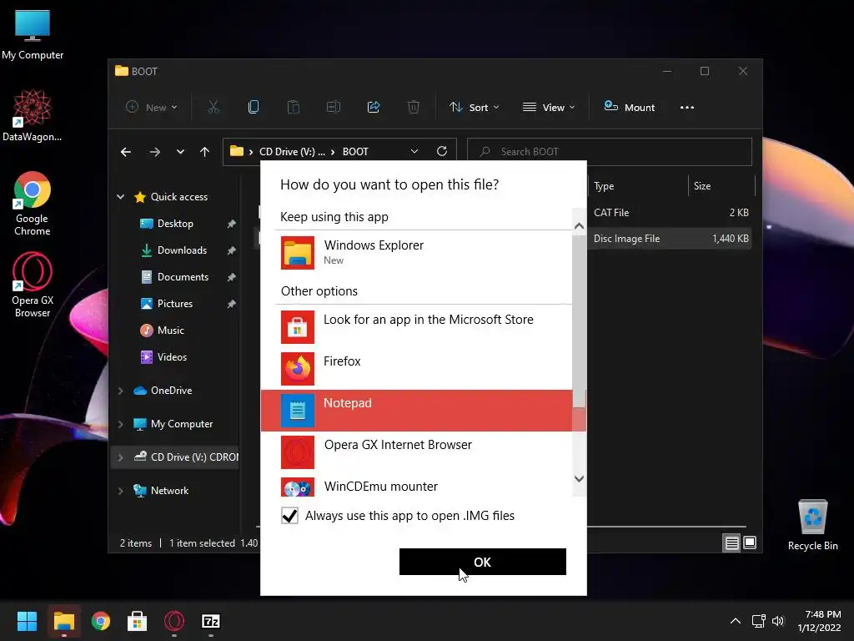
Task: Open the See more ellipsis menu
Action: [687, 108]
